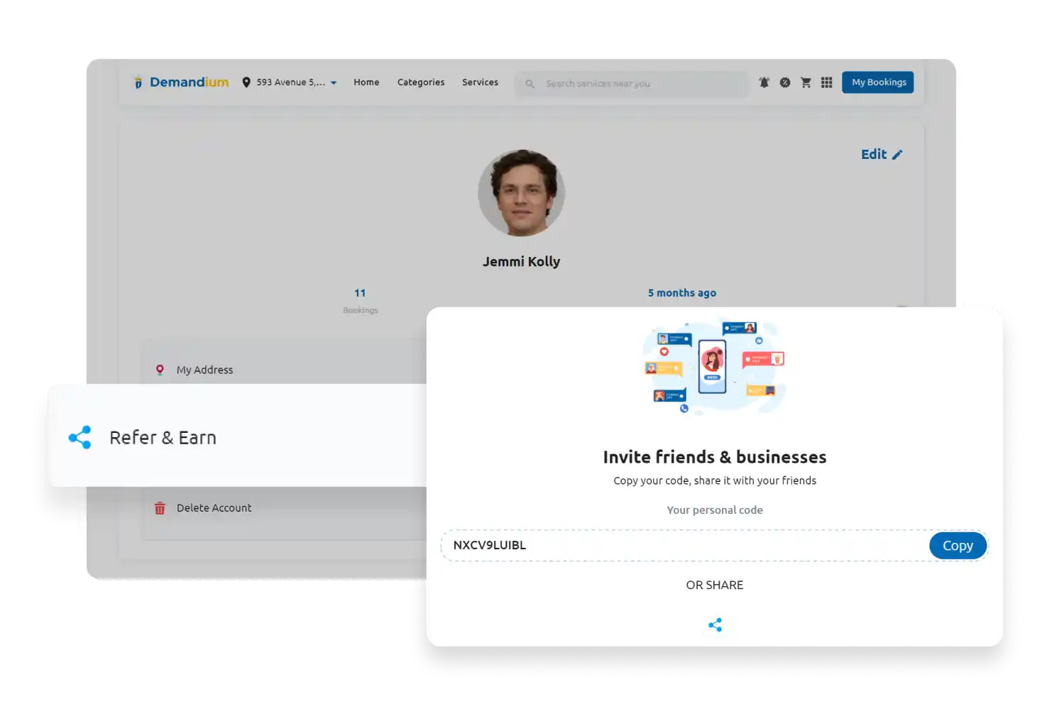
Task: Click the Your personal code label
Action: 715,510
